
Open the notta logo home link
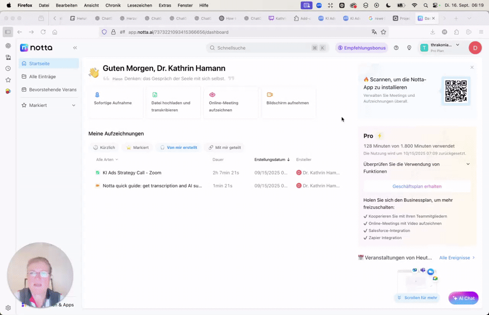click(x=36, y=48)
